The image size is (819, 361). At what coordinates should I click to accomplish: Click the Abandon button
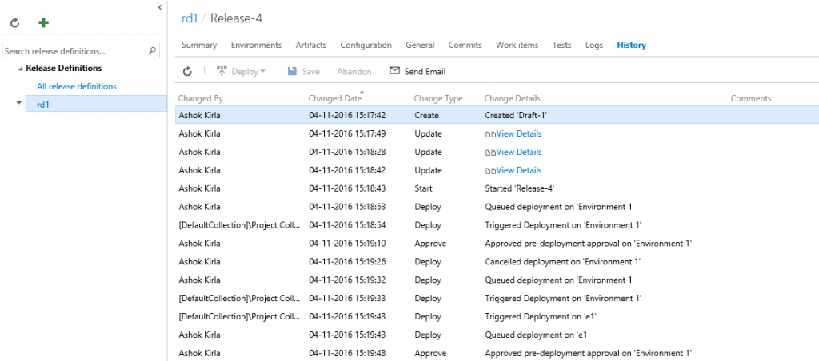[x=354, y=71]
